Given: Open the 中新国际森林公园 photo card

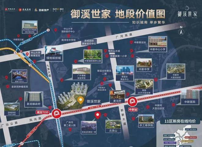Looking at the screenshot, I should [93, 56].
